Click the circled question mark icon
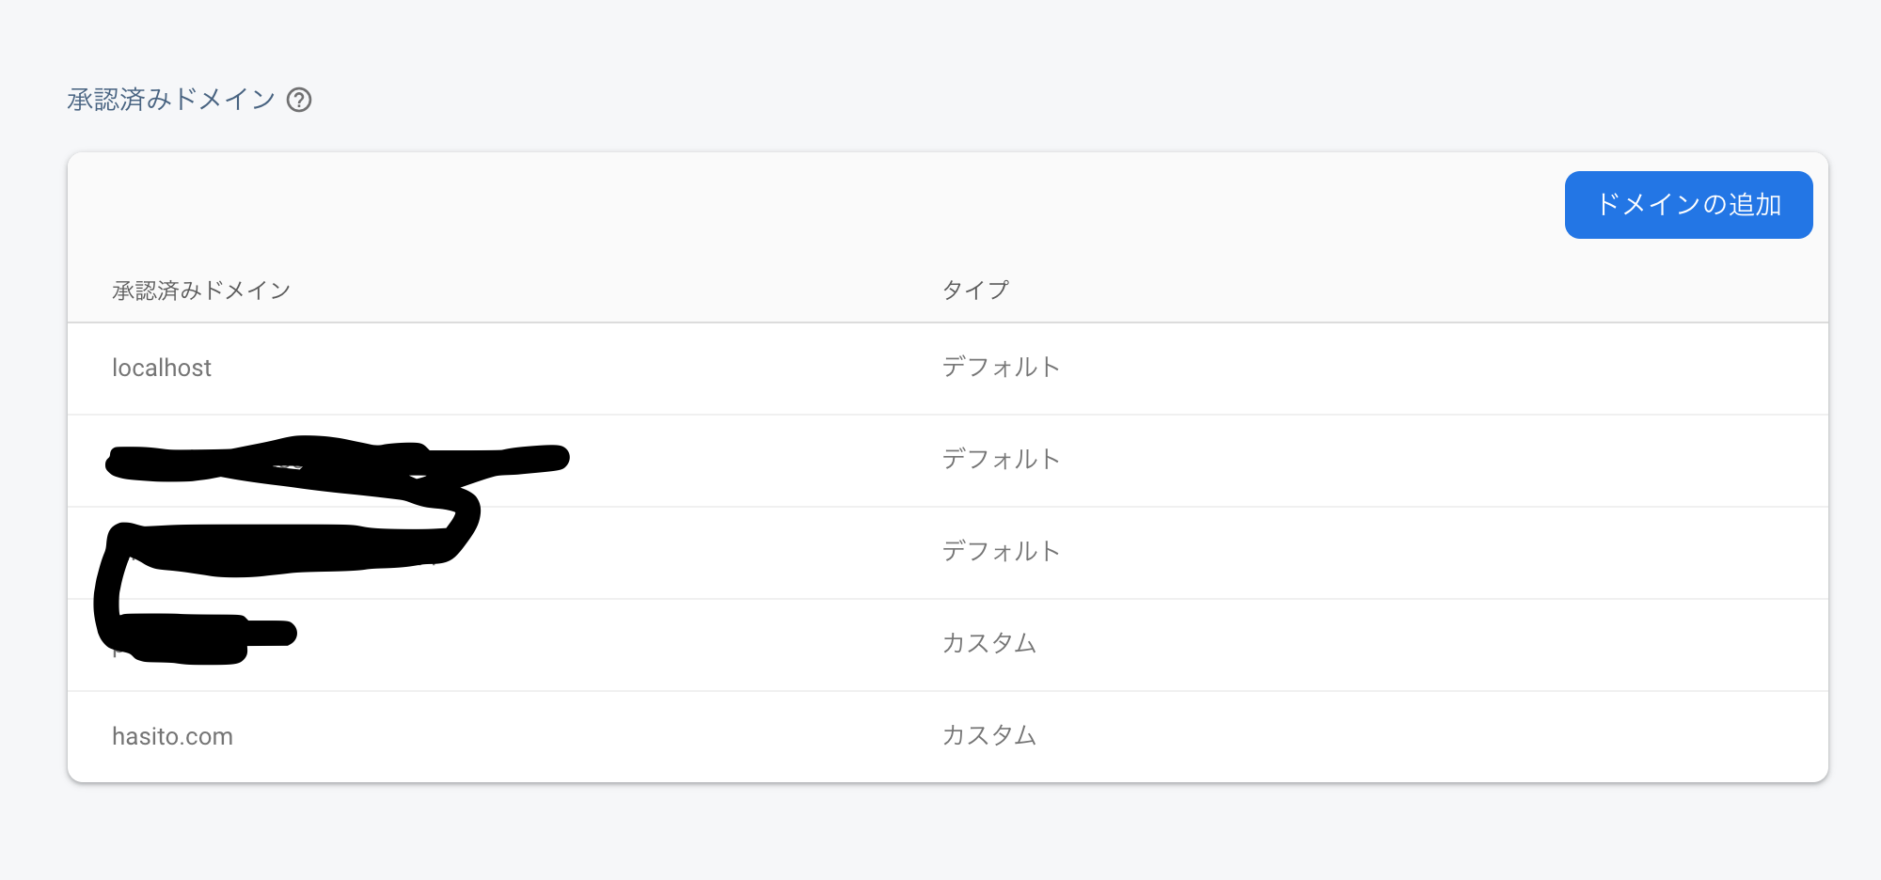1881x880 pixels. tap(298, 100)
